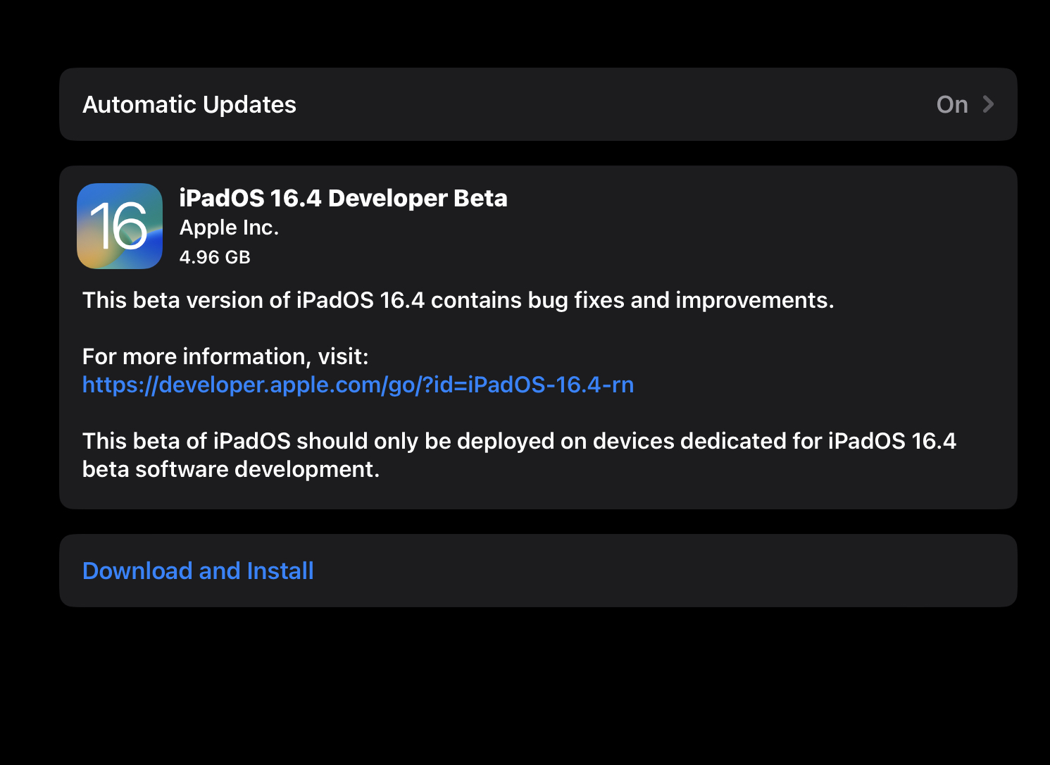
Task: Click the For more information, visit: text
Action: tap(225, 356)
